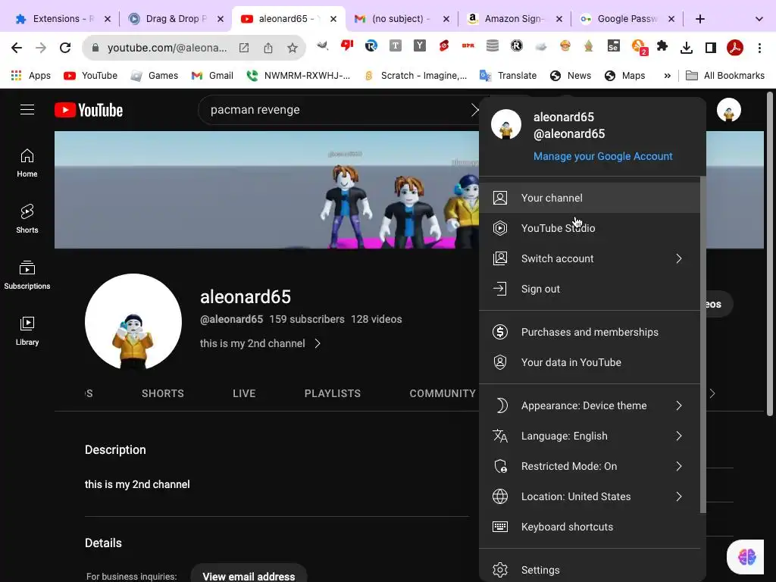Open Chrome three-dot menu

(x=759, y=48)
